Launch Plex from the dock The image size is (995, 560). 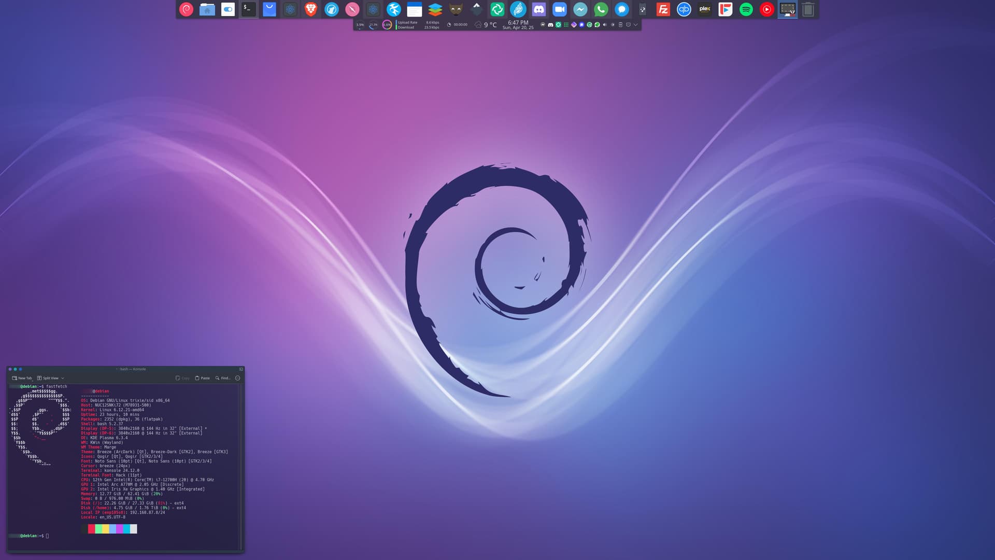click(x=705, y=9)
